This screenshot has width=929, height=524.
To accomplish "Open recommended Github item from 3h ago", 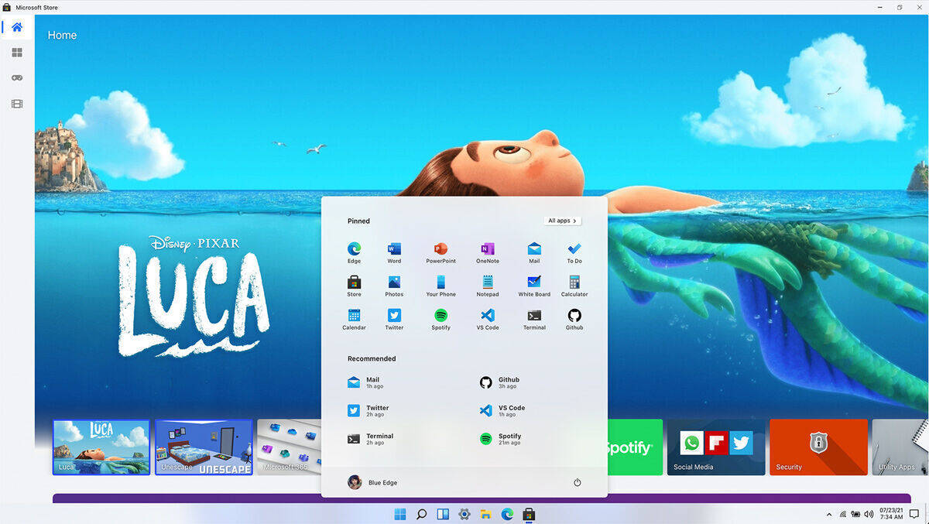I will coord(499,382).
